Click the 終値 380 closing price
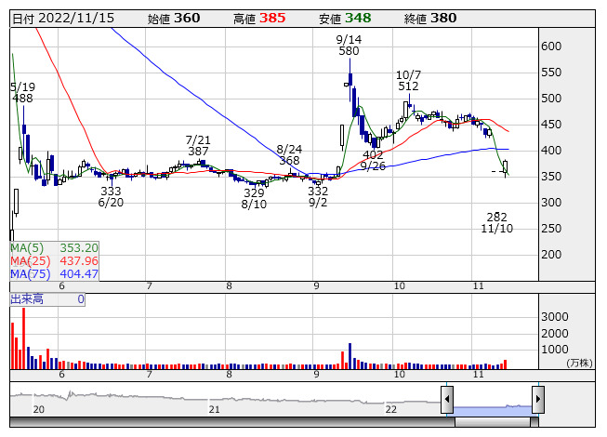This screenshot has width=607, height=437. point(430,19)
